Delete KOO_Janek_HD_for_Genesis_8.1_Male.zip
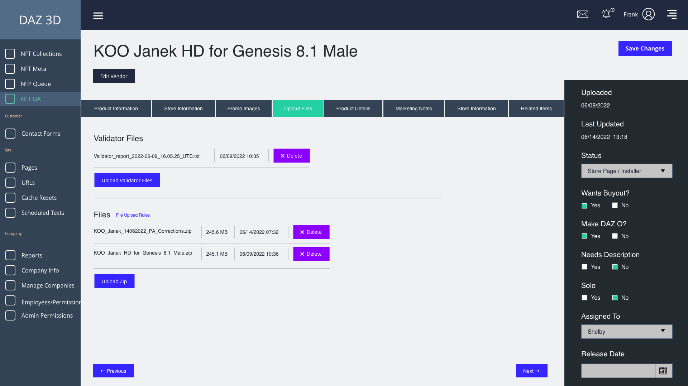Screen dimensions: 688x386 (x=311, y=254)
